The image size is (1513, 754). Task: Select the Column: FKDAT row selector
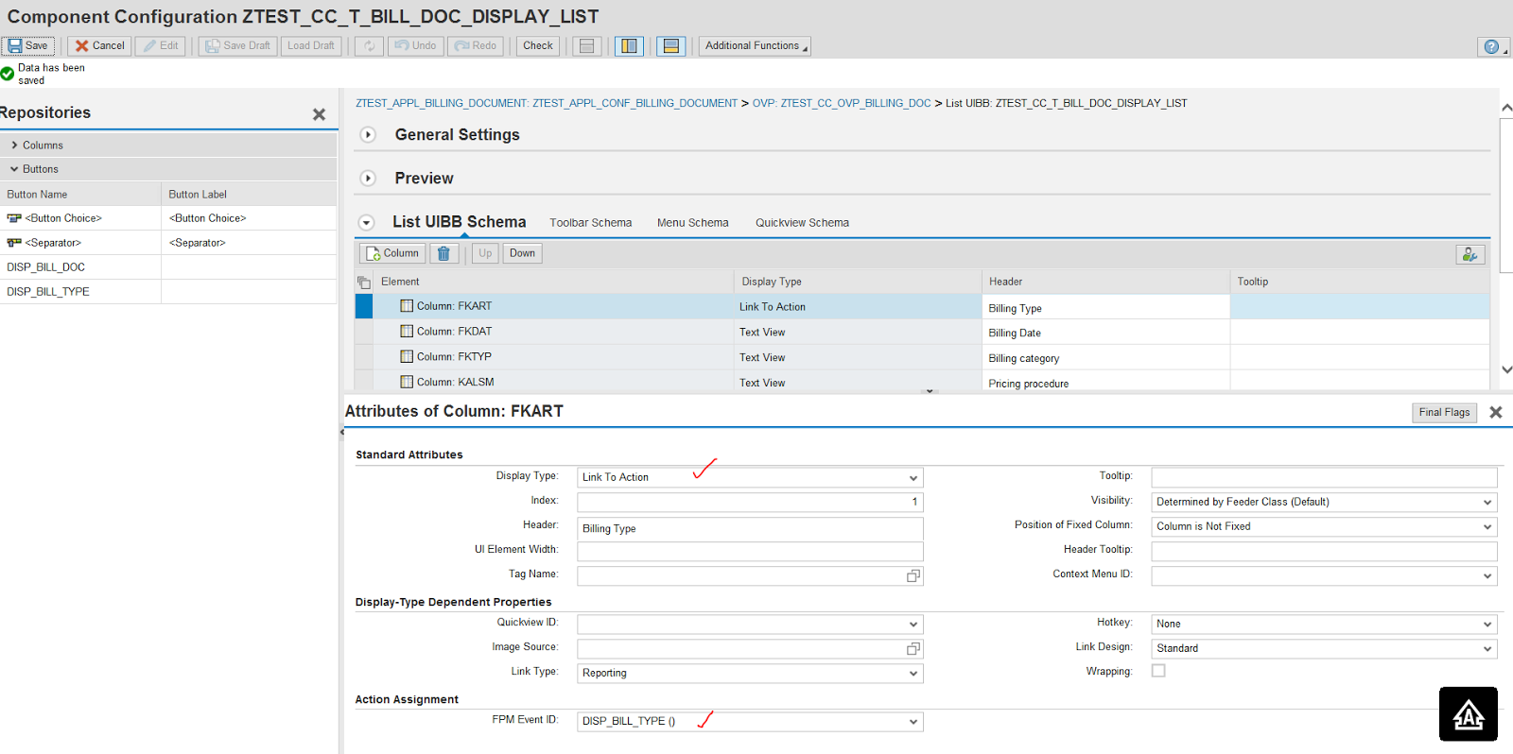[364, 332]
